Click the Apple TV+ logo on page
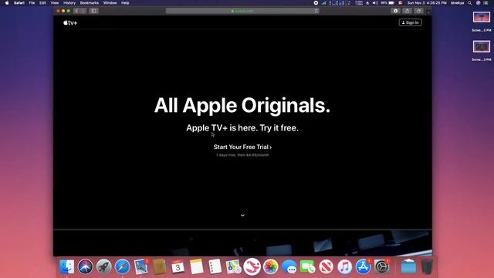 tap(70, 22)
